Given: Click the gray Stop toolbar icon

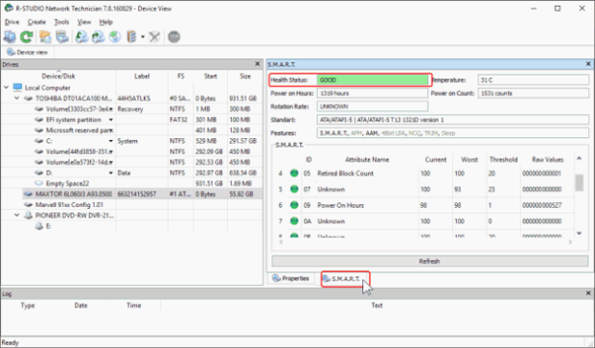Looking at the screenshot, I should click(x=174, y=37).
